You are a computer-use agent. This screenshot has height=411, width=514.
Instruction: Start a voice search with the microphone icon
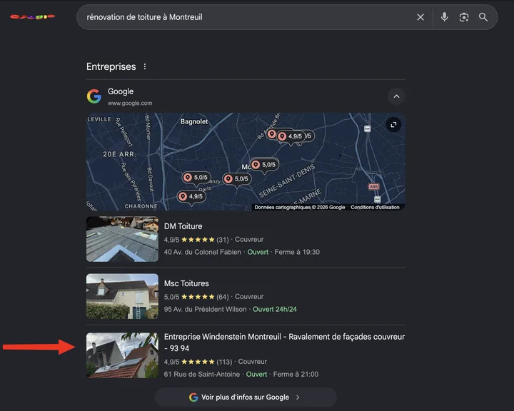(x=444, y=17)
